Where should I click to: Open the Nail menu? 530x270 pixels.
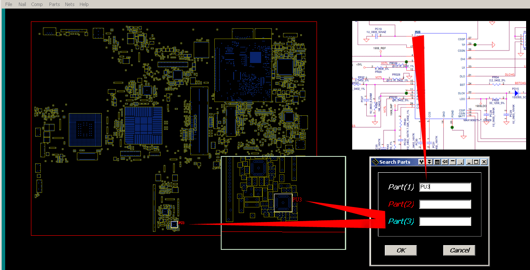click(x=22, y=4)
